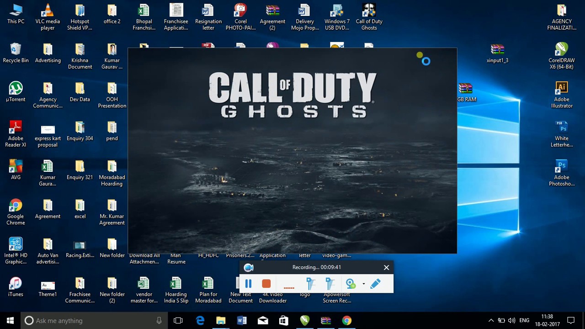The width and height of the screenshot is (585, 329).
Task: Activate Cortana microphone in search box
Action: (x=159, y=320)
